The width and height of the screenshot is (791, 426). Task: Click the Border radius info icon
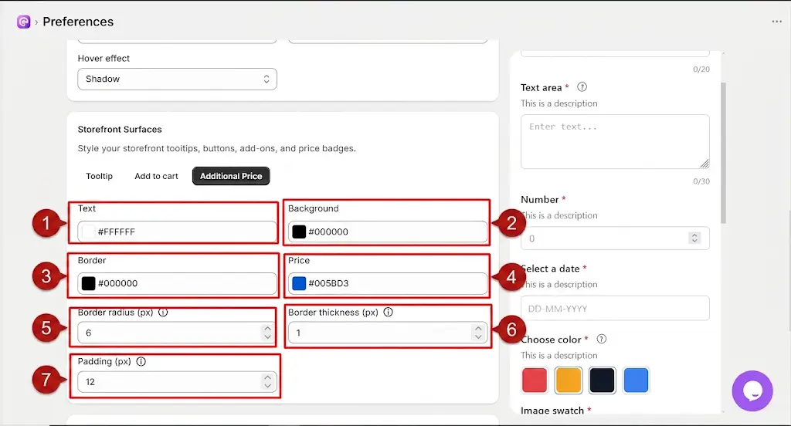pos(163,312)
